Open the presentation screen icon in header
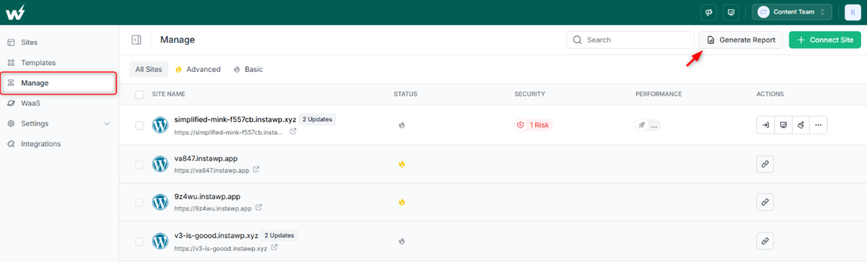Screen dimensions: 867x272 point(731,12)
